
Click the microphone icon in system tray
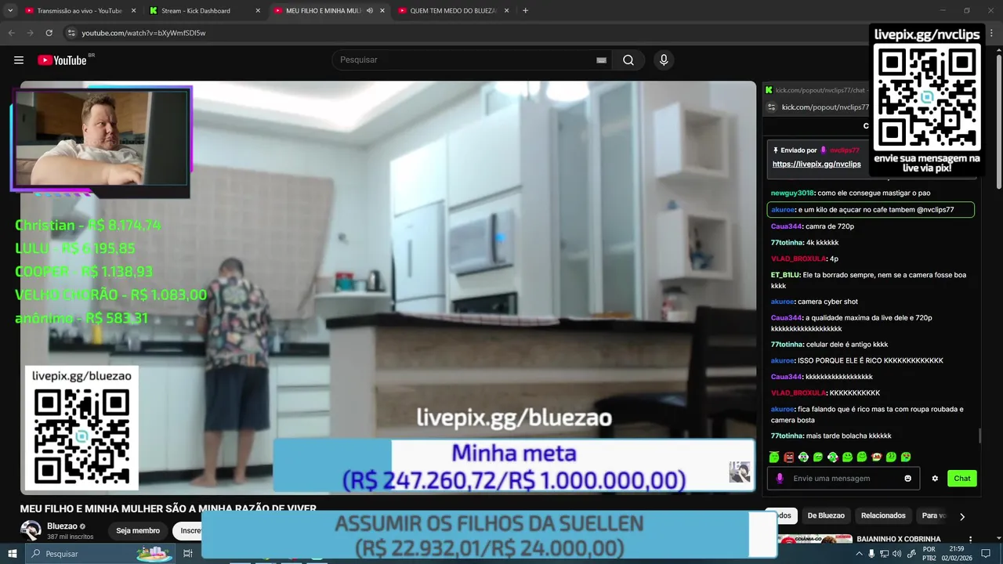(x=871, y=554)
